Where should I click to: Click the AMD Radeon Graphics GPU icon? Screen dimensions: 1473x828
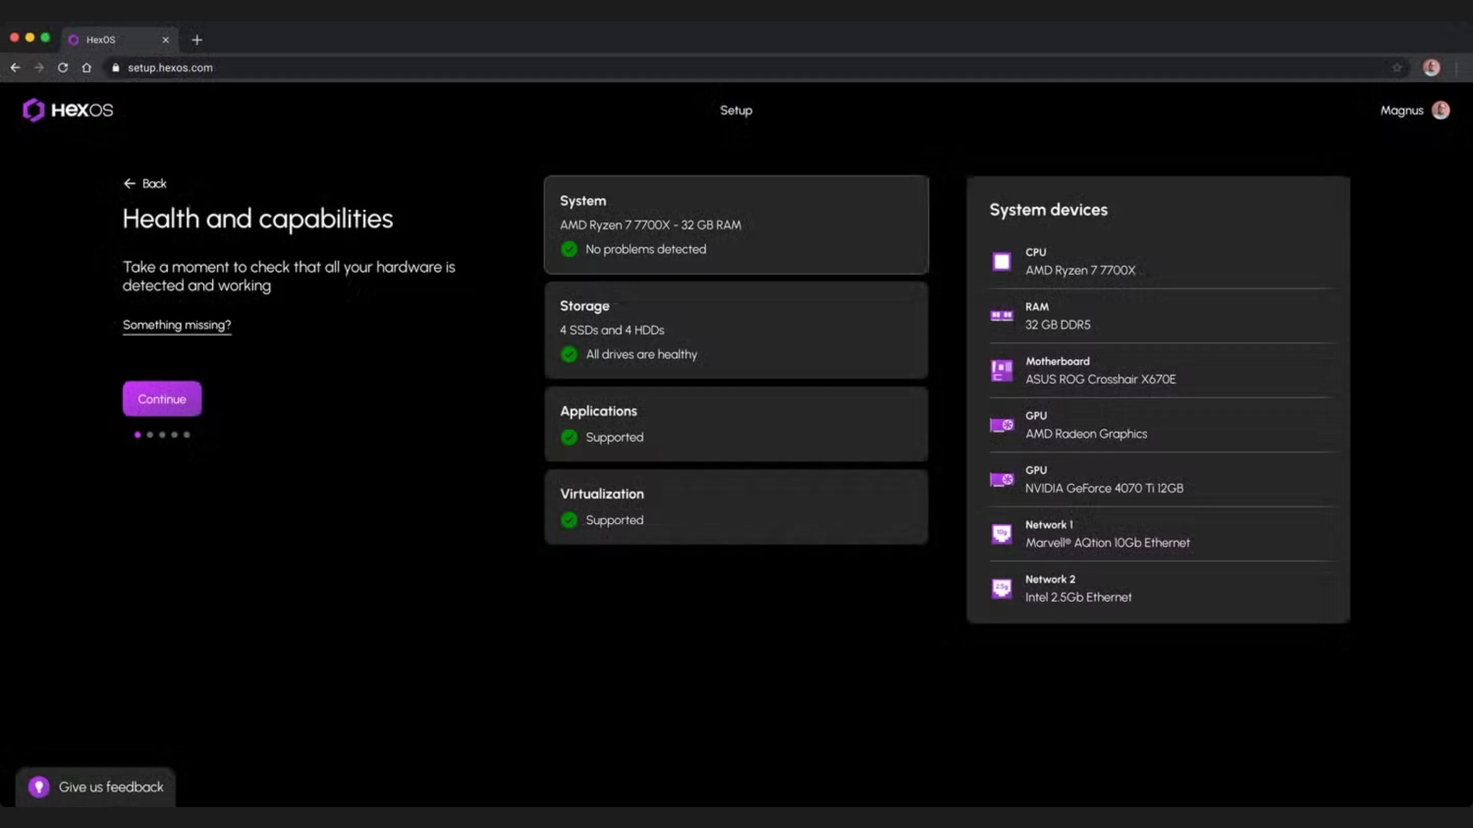(1001, 425)
